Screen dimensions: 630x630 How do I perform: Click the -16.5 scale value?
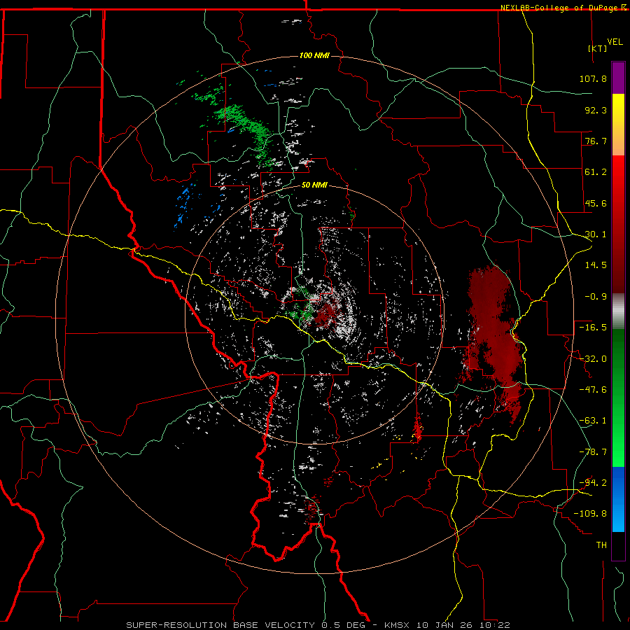pos(593,328)
